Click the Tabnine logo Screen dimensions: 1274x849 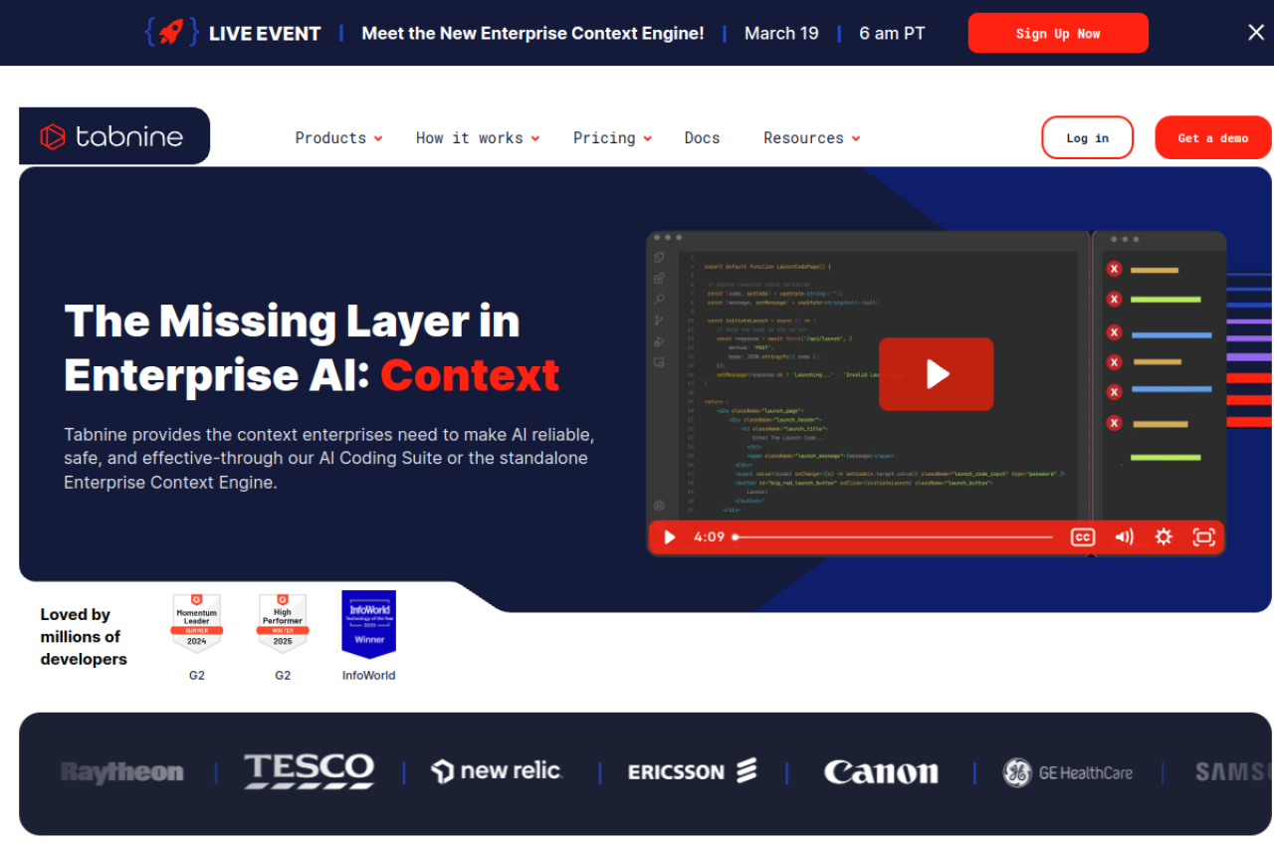(x=111, y=136)
